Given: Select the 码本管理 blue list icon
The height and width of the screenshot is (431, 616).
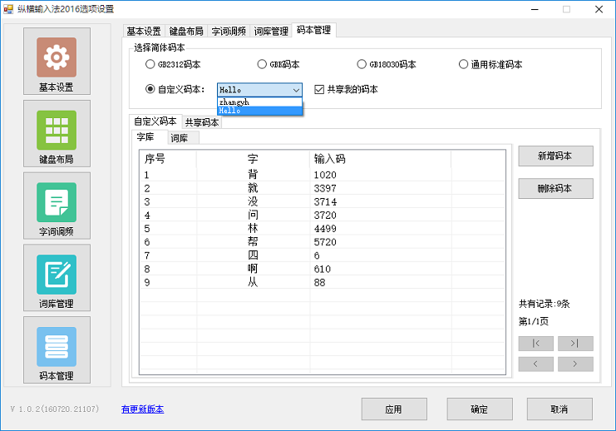Looking at the screenshot, I should pos(57,347).
